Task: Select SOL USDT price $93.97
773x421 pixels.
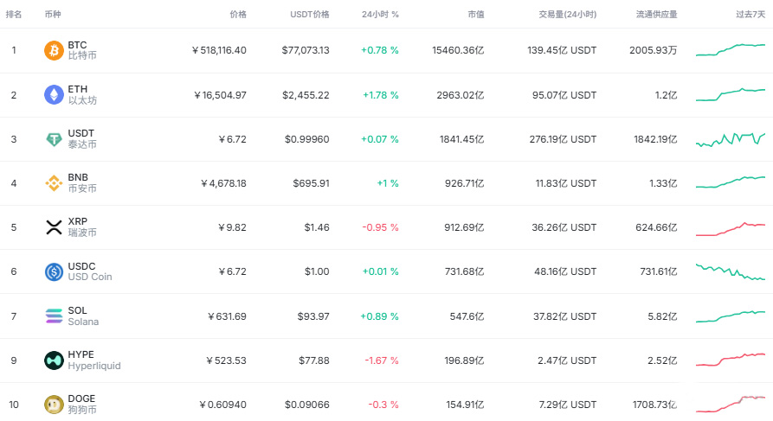Action: pos(313,316)
